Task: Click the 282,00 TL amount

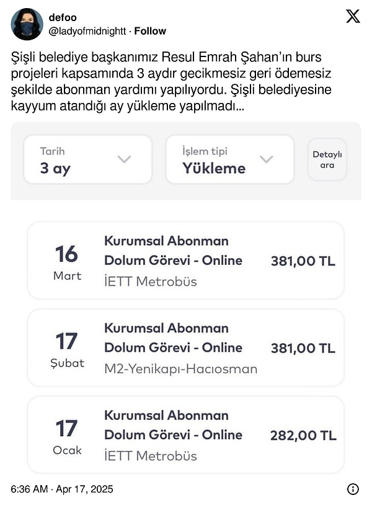Action: pyautogui.click(x=303, y=435)
